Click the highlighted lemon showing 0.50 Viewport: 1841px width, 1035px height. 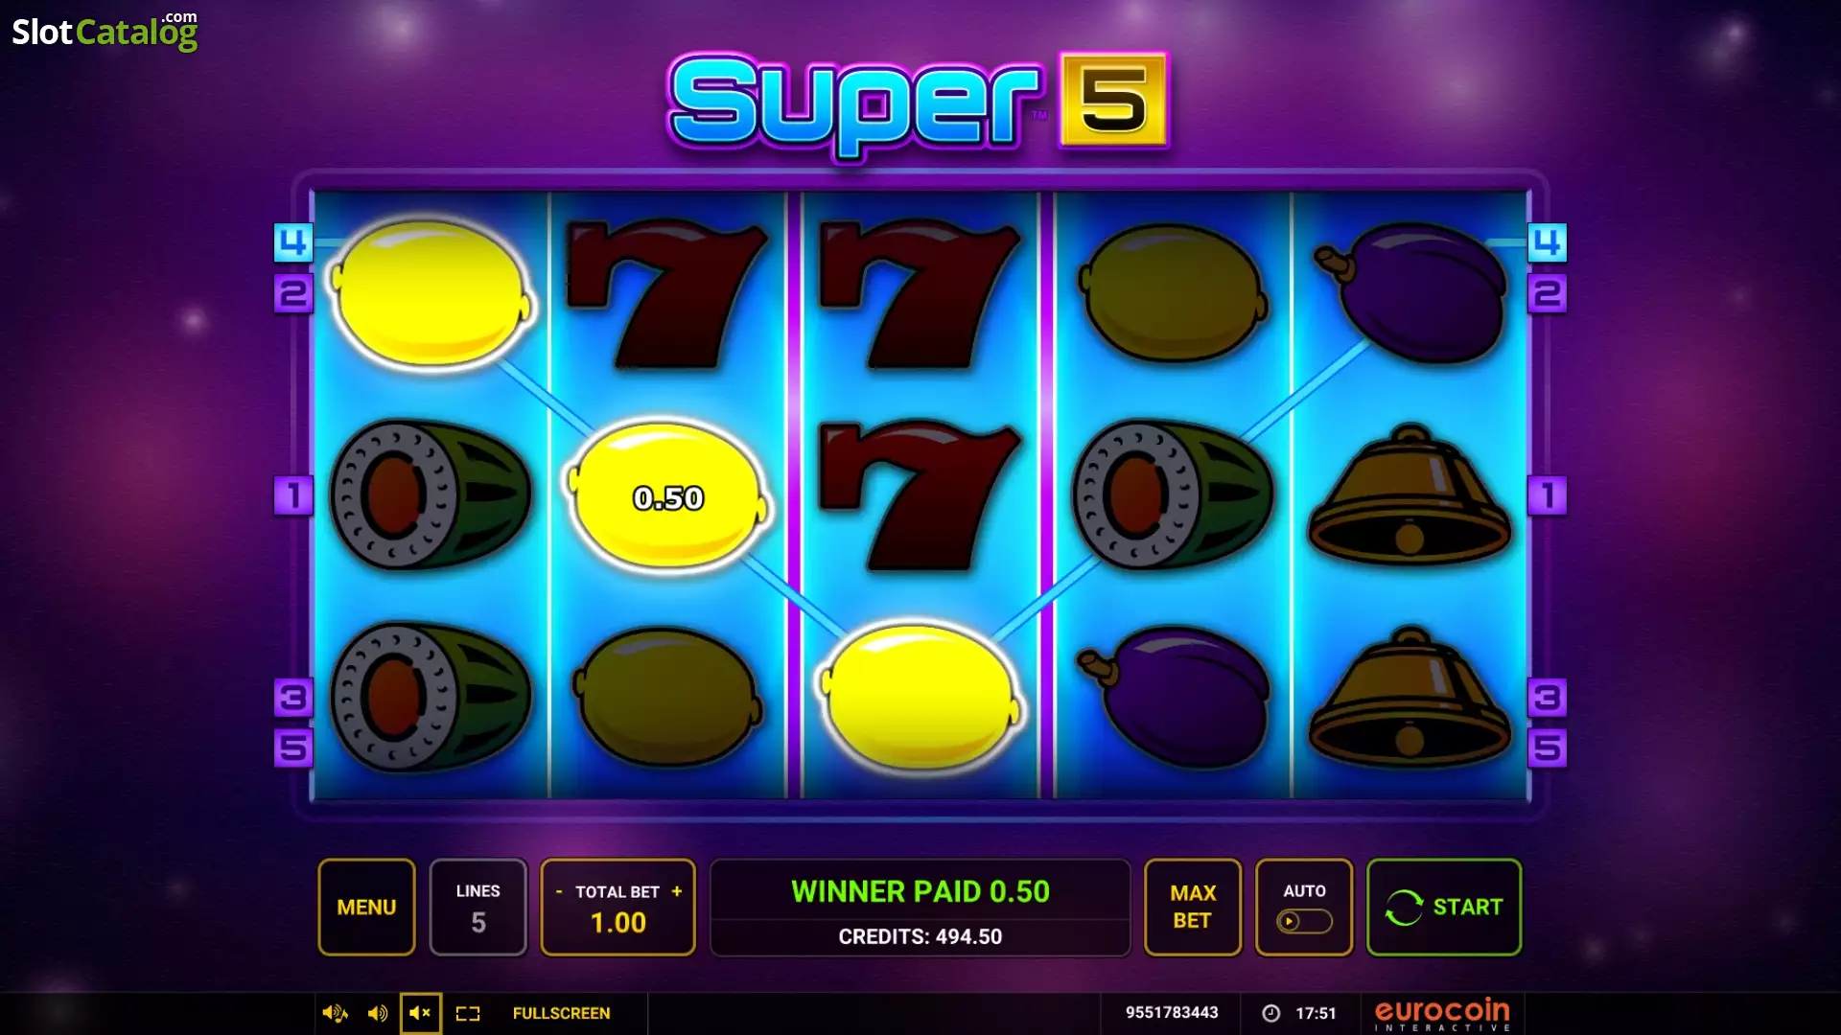(x=668, y=496)
